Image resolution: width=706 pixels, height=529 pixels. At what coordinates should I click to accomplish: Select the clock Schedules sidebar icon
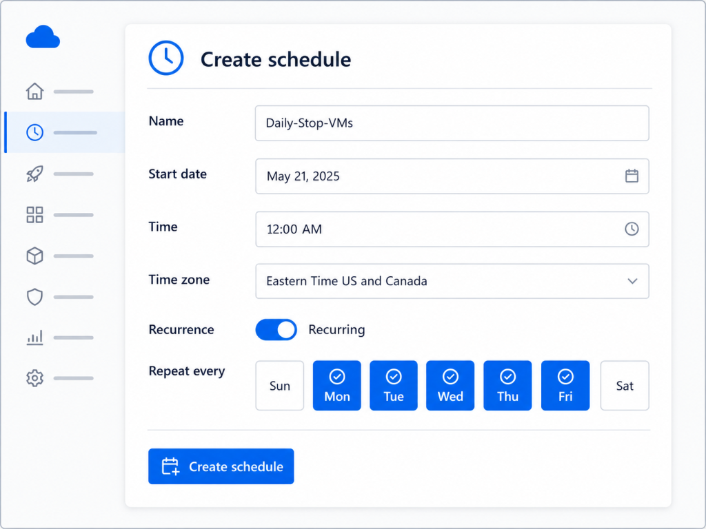point(34,132)
